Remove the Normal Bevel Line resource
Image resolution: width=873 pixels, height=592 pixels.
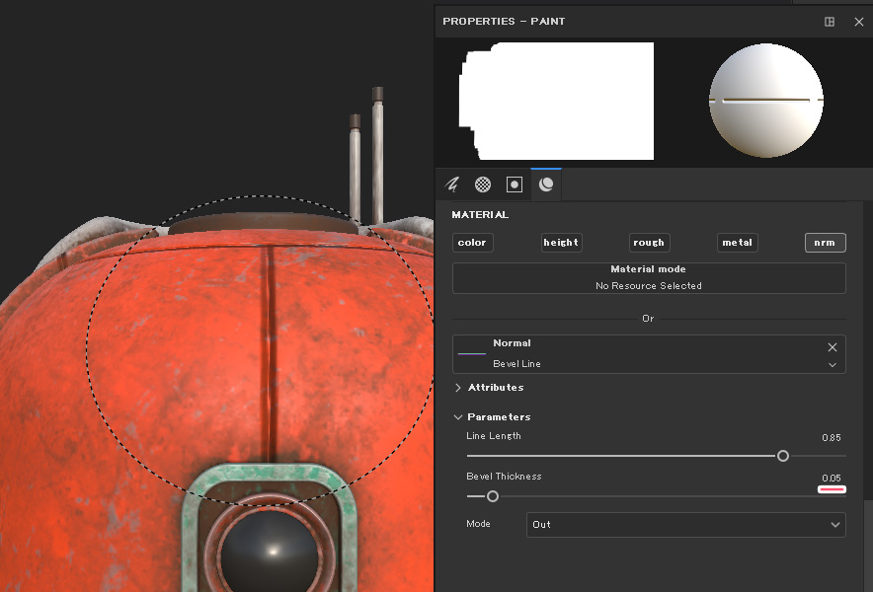833,347
